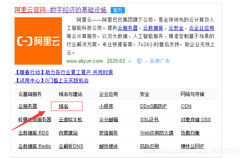Open the 云企业应用 link
This screenshot has width=243, height=158.
pos(201,28)
